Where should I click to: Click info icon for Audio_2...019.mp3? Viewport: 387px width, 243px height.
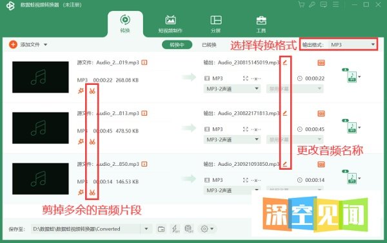[144, 62]
